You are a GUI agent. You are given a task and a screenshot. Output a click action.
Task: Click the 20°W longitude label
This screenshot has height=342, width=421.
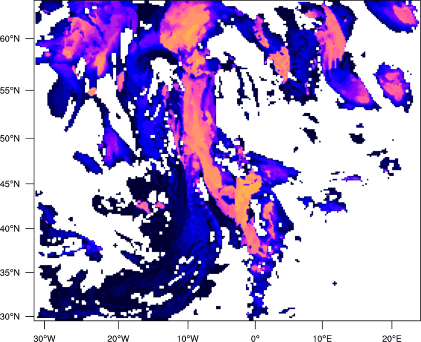[118, 338]
